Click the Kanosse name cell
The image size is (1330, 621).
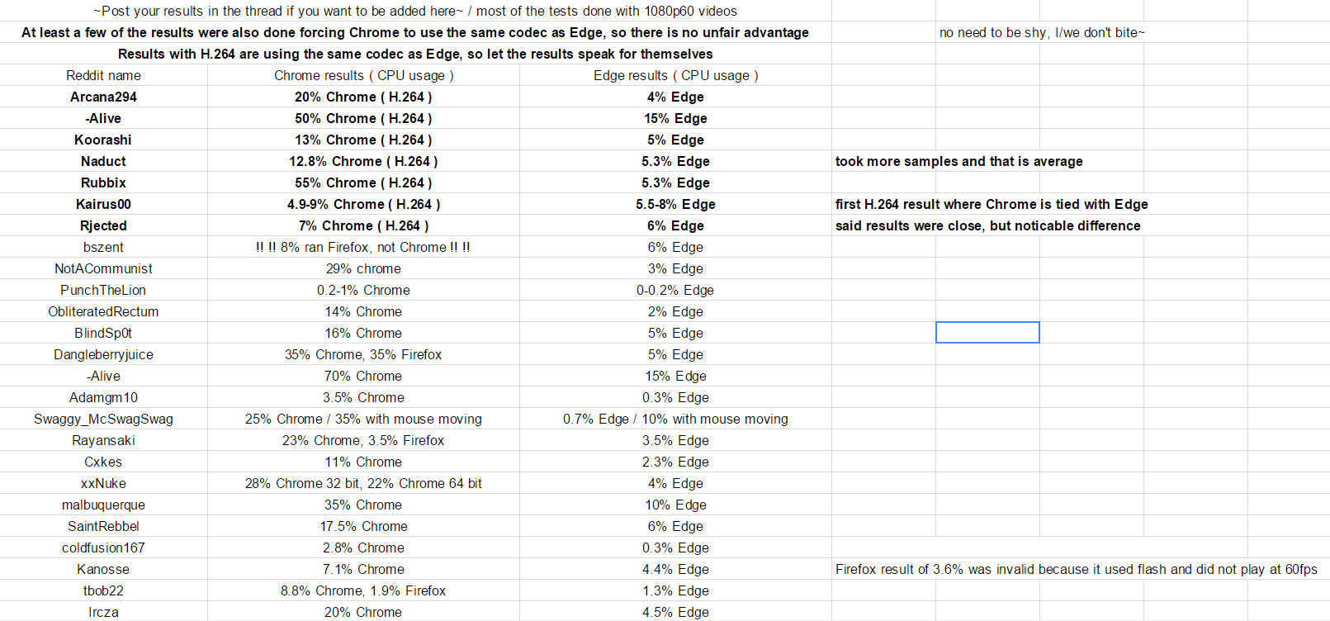[x=103, y=569]
